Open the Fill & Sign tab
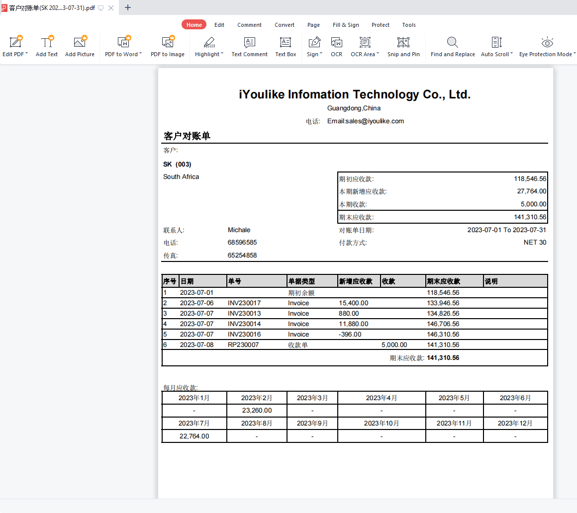Viewport: 577px width, 513px height. [x=346, y=25]
